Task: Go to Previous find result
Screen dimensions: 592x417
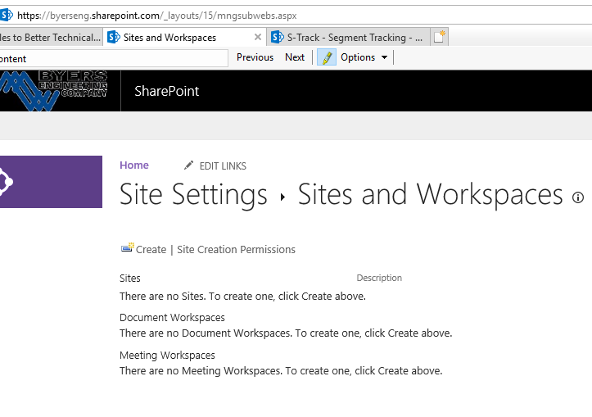Action: pos(255,57)
